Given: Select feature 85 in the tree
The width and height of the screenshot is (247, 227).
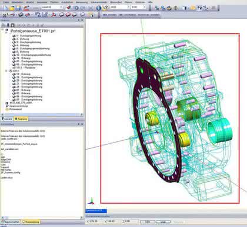Looking at the screenshot, I should (29, 100).
